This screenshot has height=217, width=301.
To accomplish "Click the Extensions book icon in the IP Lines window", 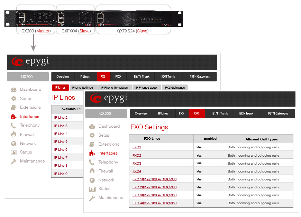I will (x=13, y=107).
